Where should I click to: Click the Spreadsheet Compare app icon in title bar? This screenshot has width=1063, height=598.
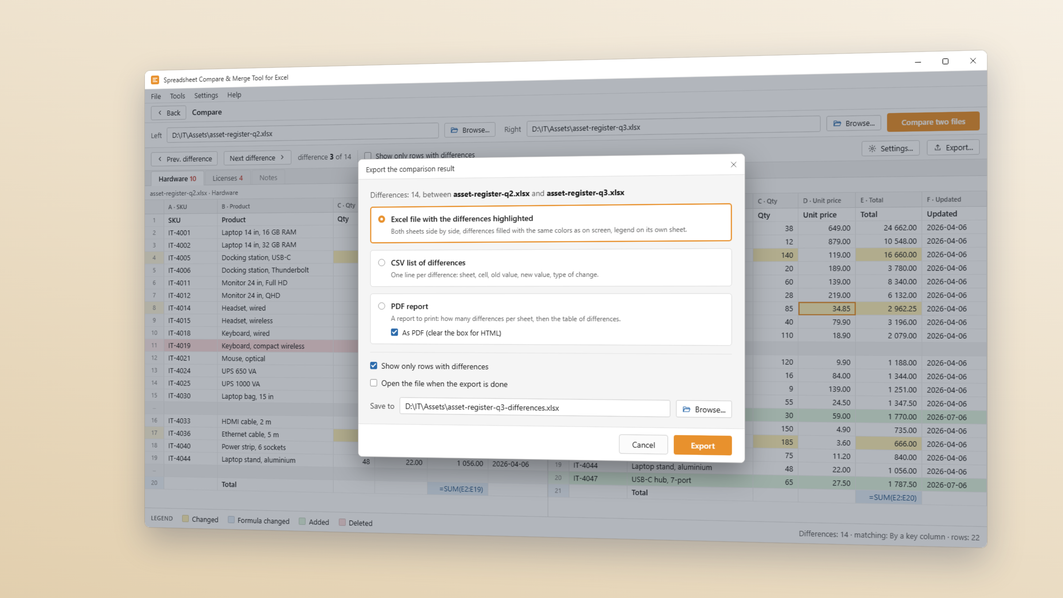click(x=155, y=80)
